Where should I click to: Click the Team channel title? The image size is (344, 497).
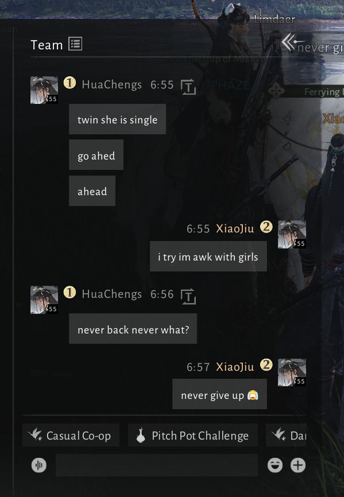click(x=47, y=45)
